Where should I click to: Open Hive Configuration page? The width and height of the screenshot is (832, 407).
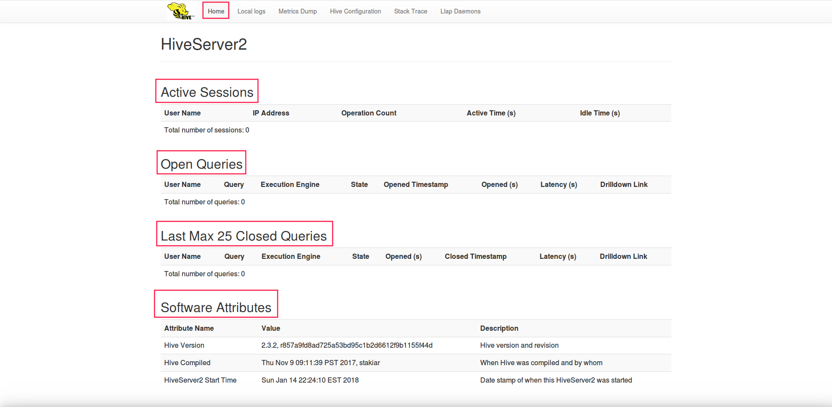355,11
